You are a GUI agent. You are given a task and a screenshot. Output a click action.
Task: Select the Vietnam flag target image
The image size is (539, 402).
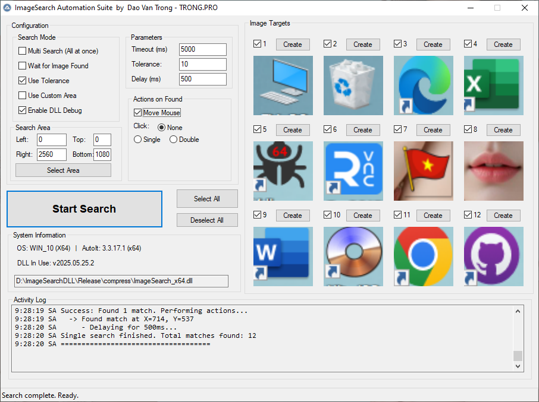click(424, 171)
